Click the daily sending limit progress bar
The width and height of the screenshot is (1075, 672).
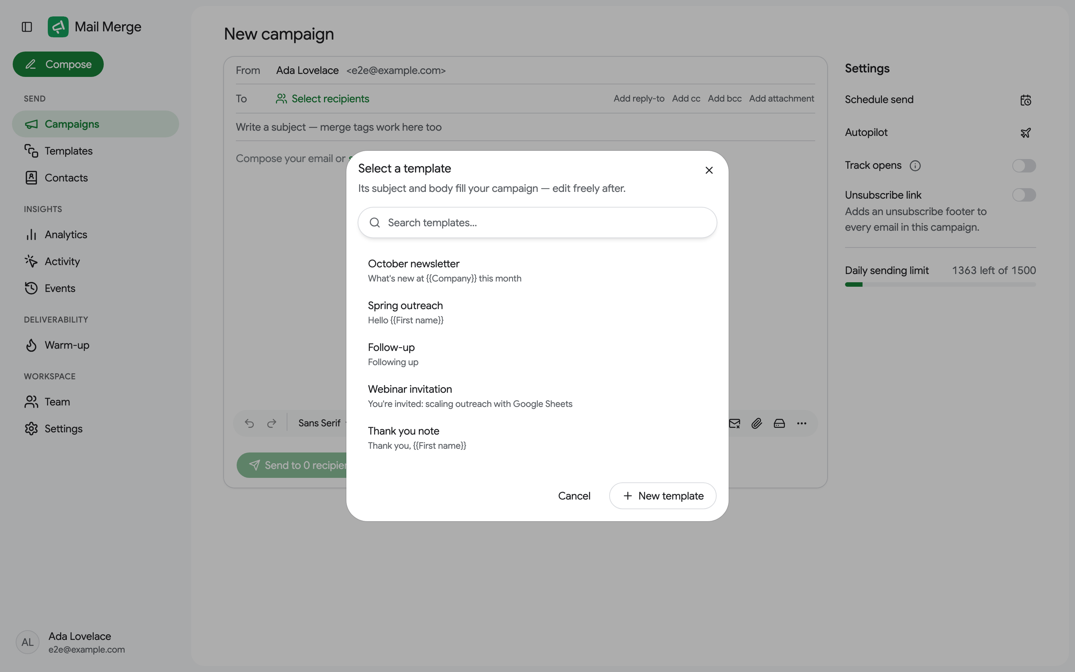tap(940, 284)
